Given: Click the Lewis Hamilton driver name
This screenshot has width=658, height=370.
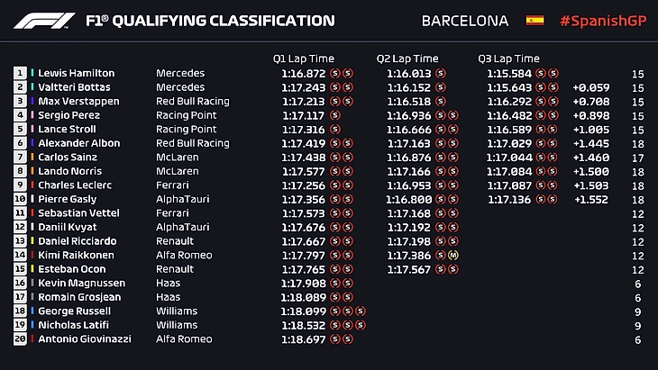Looking at the screenshot, I should (76, 73).
